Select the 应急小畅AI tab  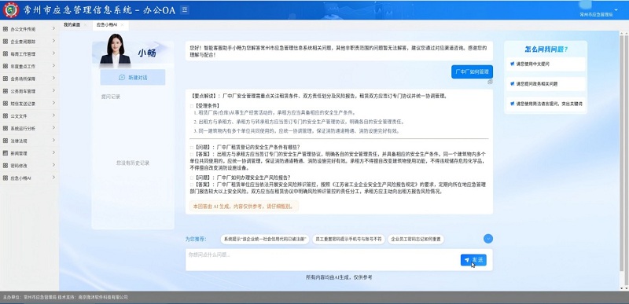point(107,25)
